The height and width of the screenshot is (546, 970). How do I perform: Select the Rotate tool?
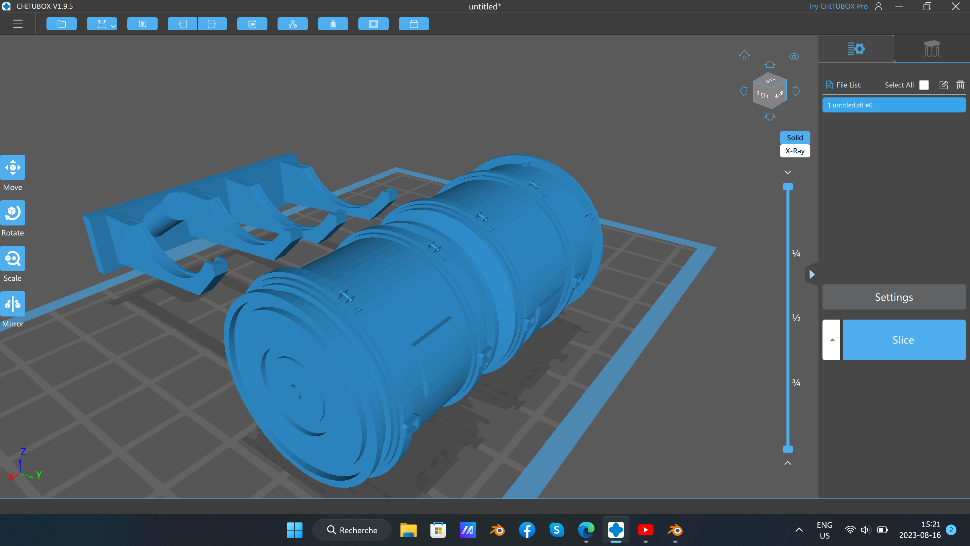tap(12, 213)
